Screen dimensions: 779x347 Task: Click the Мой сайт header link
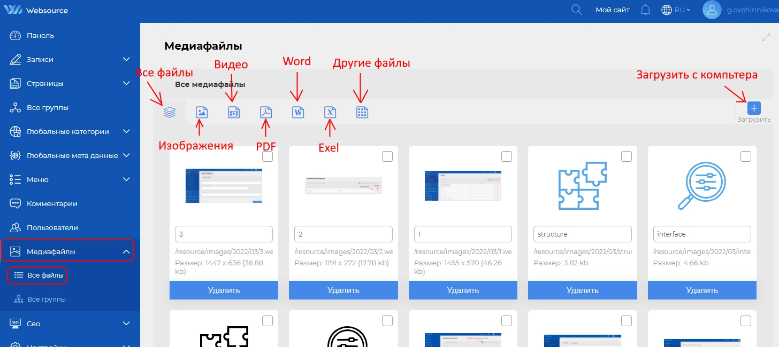(613, 10)
